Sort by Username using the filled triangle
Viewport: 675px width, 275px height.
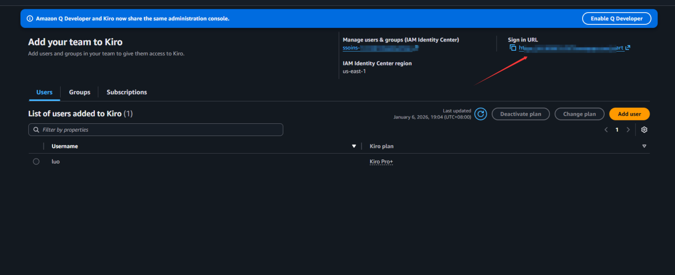pos(354,146)
